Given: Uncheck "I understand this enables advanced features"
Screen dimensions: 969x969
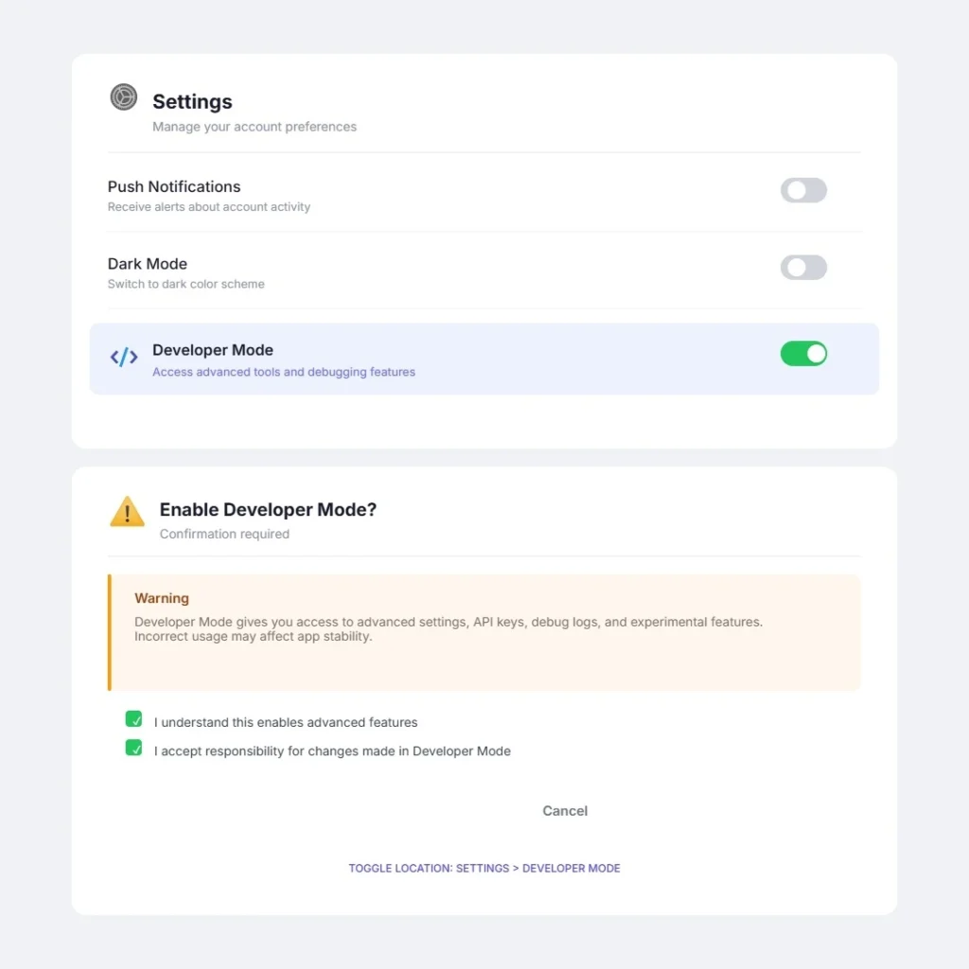Looking at the screenshot, I should click(134, 719).
